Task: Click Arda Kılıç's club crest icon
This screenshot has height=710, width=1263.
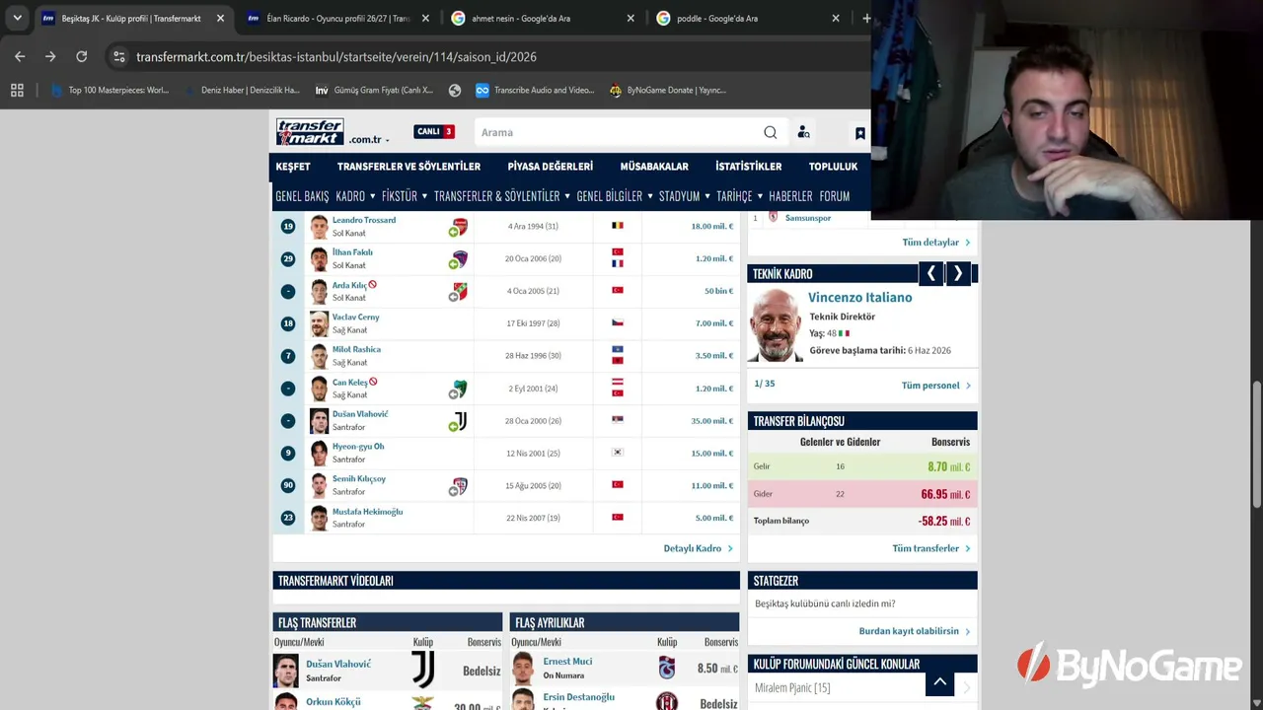Action: click(x=459, y=292)
